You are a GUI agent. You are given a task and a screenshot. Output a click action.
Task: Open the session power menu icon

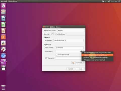[119, 1]
